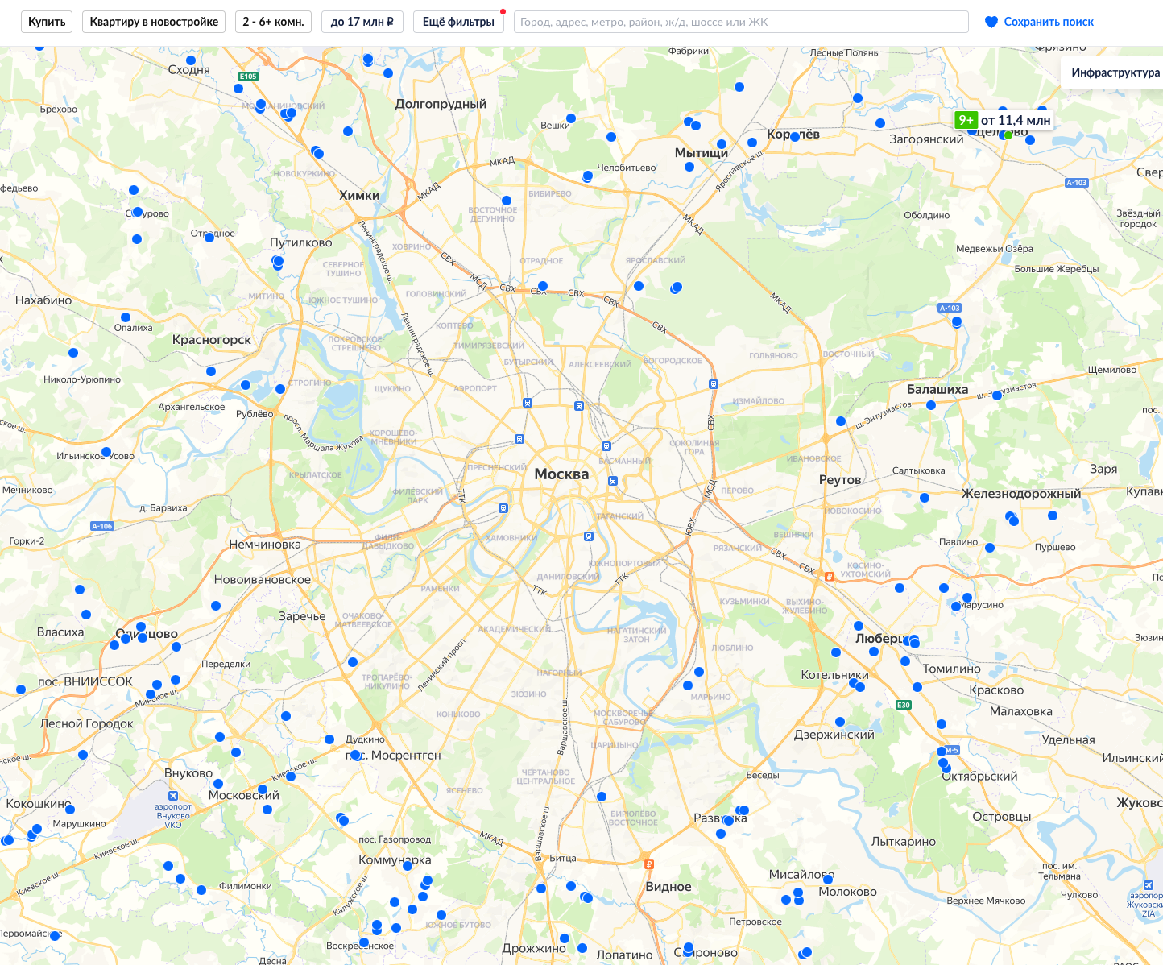Click the Химки city label

click(x=359, y=195)
